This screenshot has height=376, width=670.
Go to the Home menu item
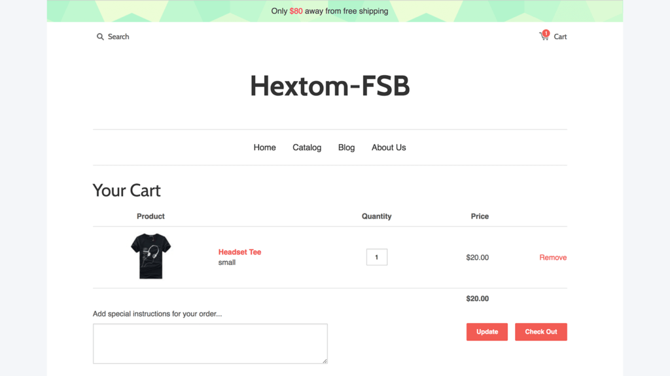click(x=264, y=148)
